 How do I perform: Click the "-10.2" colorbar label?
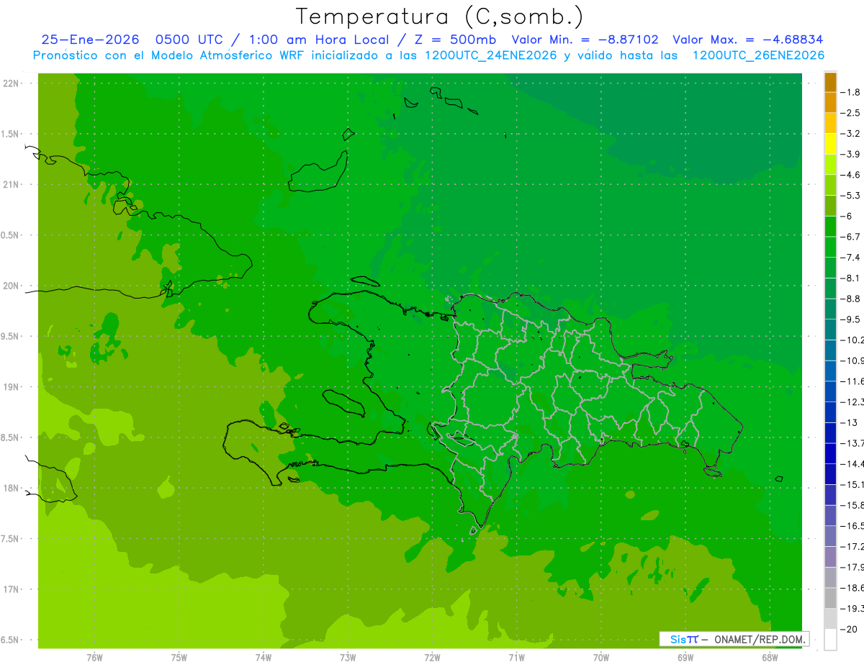coord(852,340)
